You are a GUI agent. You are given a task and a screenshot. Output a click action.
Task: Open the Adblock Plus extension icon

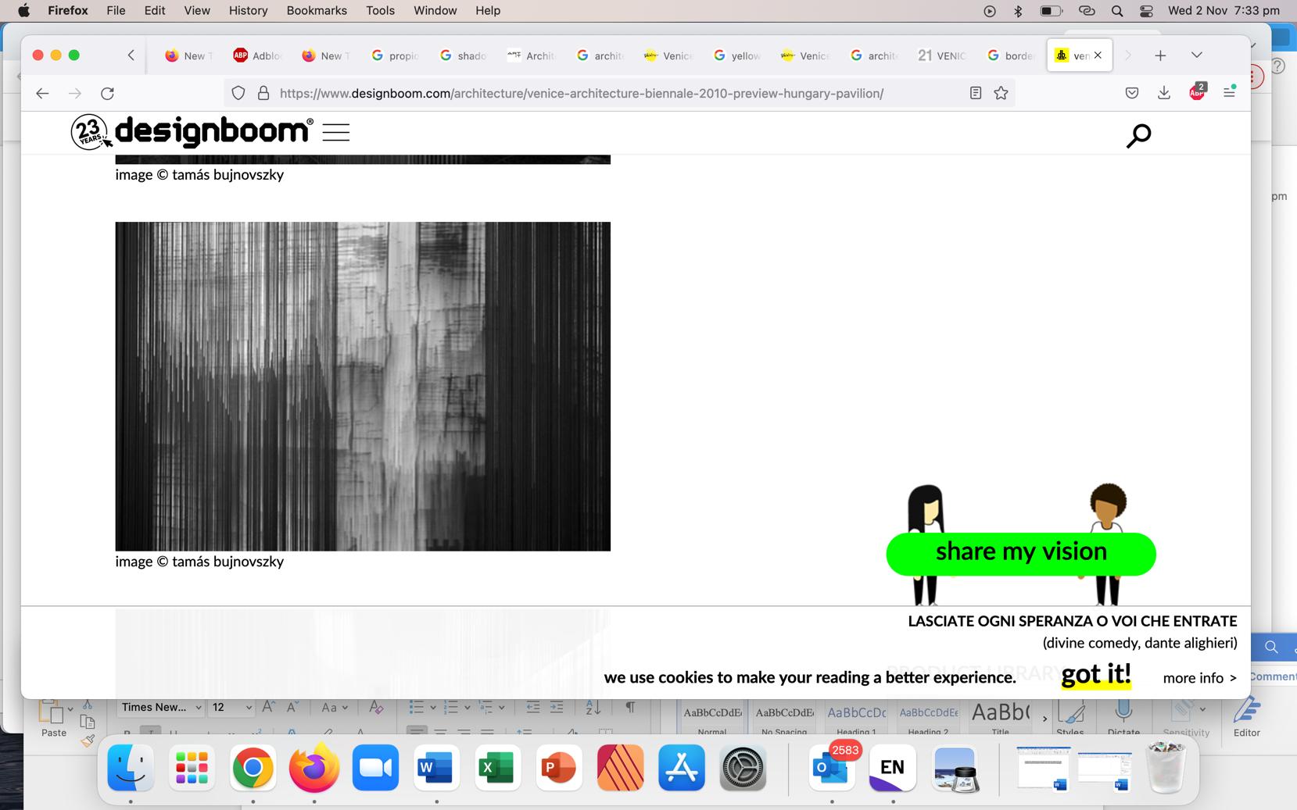click(x=1197, y=91)
